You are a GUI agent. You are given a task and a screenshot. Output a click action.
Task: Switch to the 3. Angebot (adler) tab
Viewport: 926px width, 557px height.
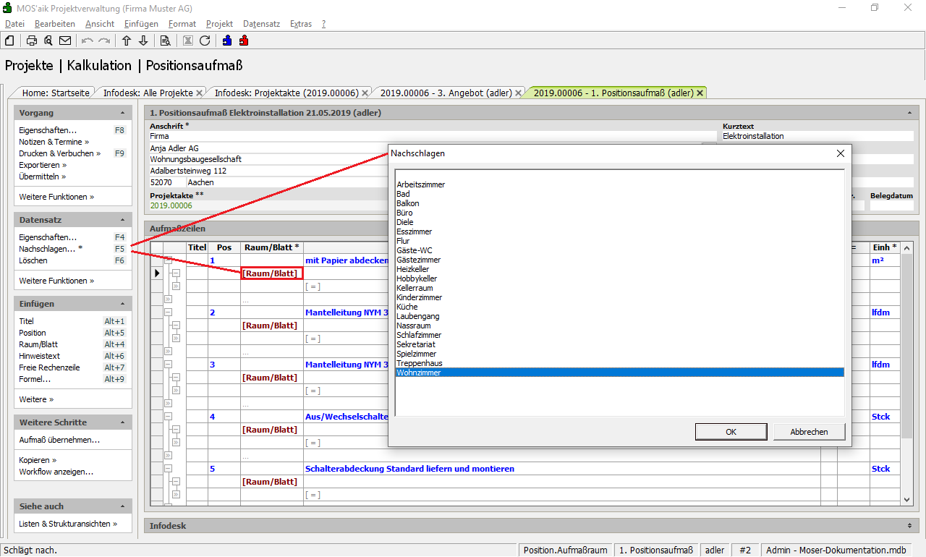[x=446, y=93]
